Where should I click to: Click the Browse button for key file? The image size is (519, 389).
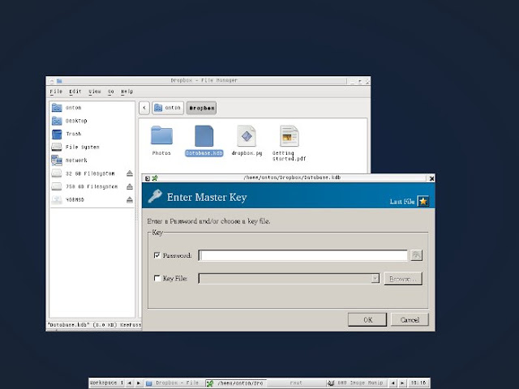[403, 279]
